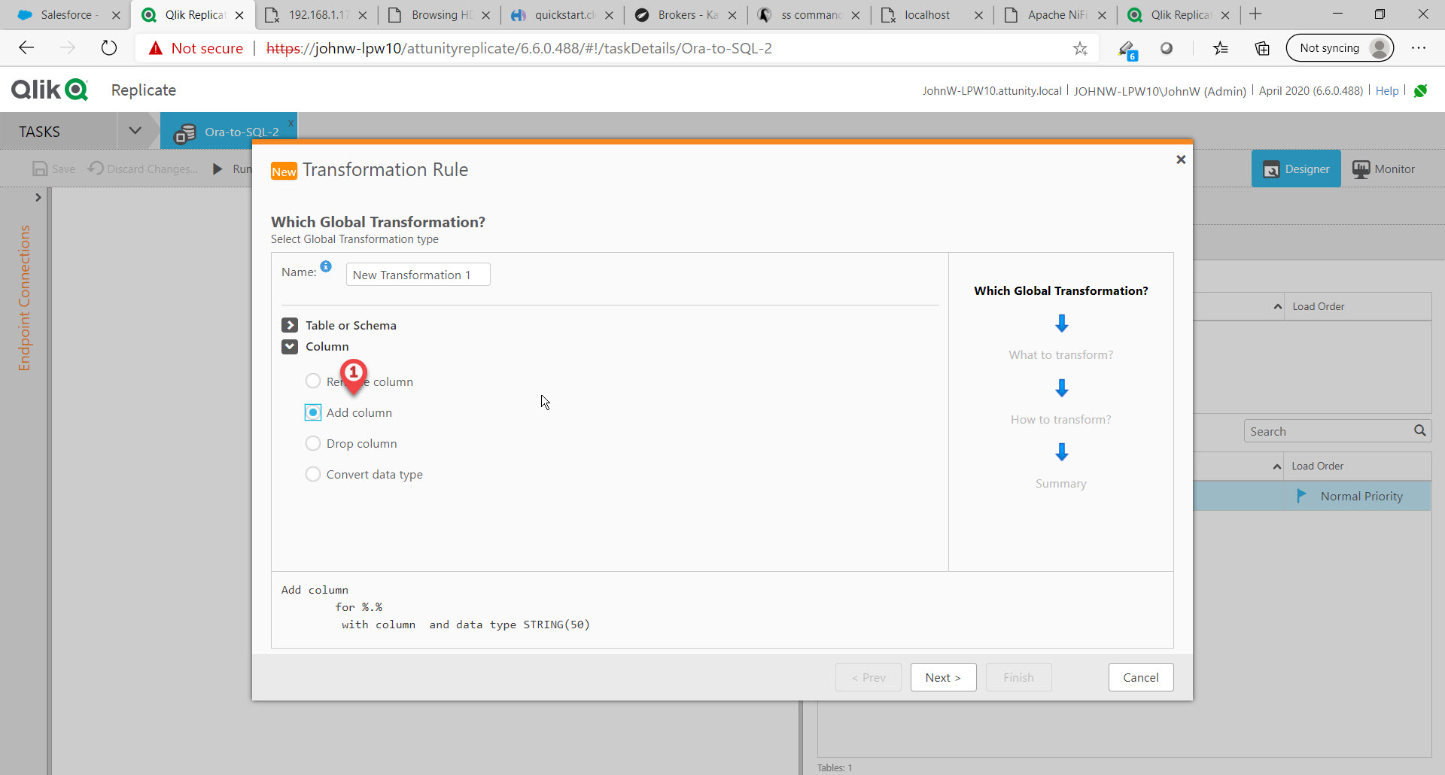Switch to the Monitor view
This screenshot has width=1445, height=775.
1383,169
